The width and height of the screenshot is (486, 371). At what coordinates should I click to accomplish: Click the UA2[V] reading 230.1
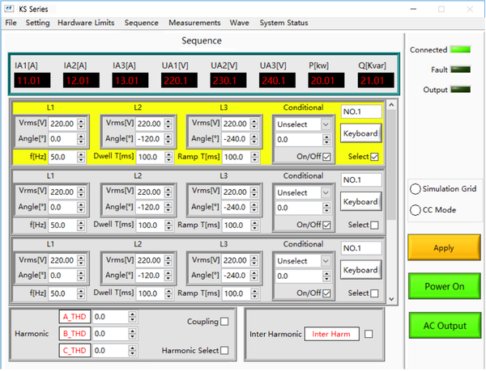point(228,80)
